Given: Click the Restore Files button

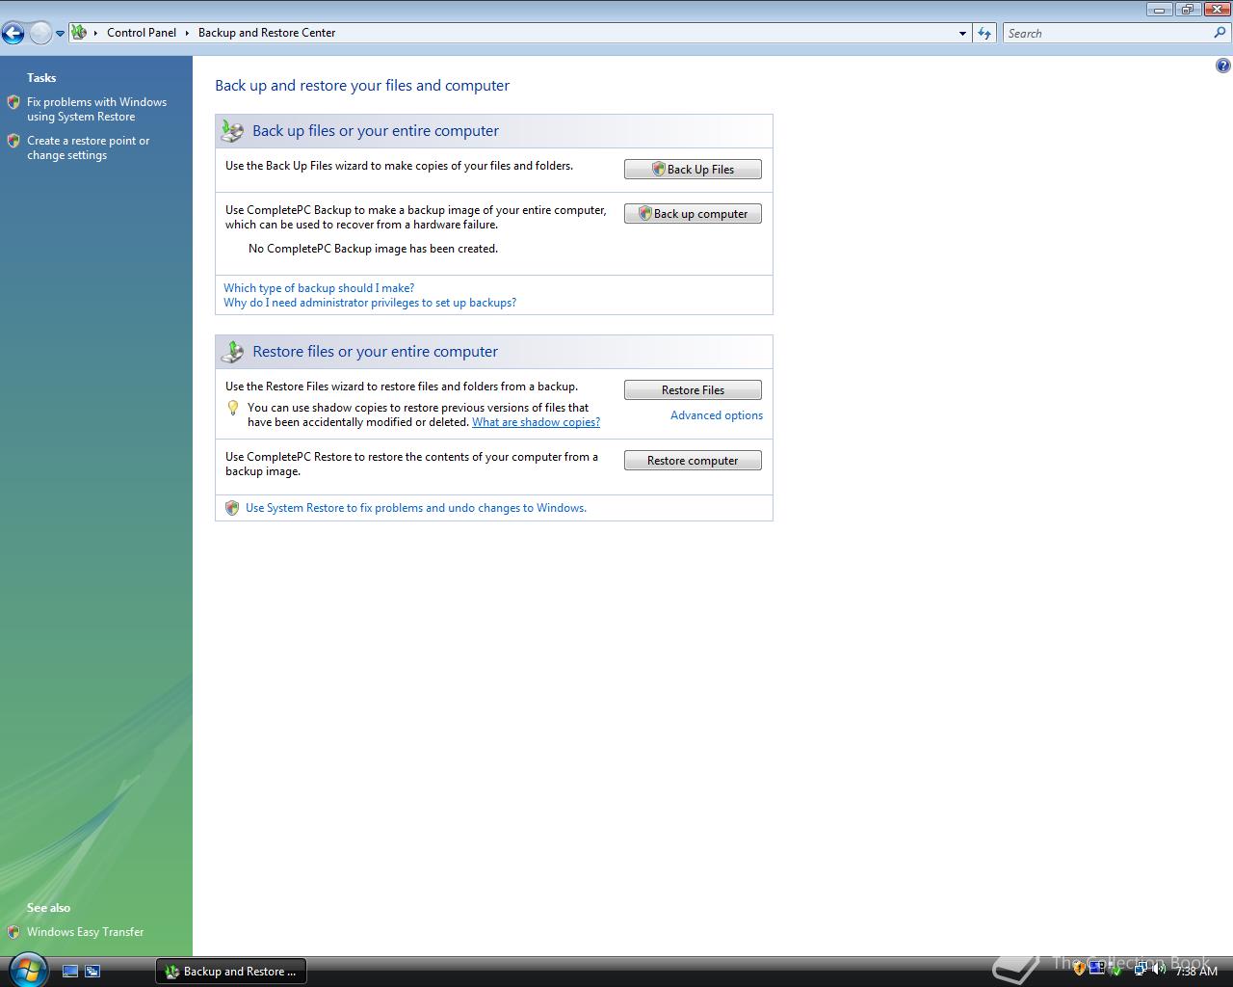Looking at the screenshot, I should coord(693,390).
